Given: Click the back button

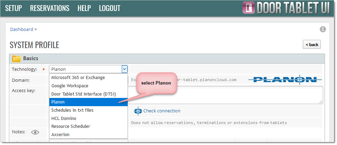Looking at the screenshot, I should click(311, 44).
